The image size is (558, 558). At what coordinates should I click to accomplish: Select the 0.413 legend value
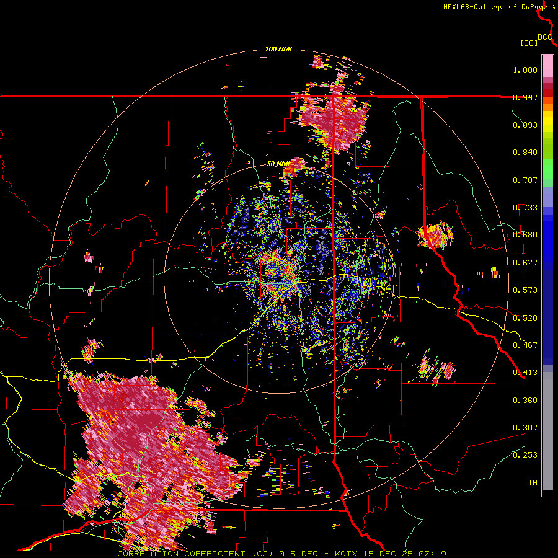click(525, 373)
